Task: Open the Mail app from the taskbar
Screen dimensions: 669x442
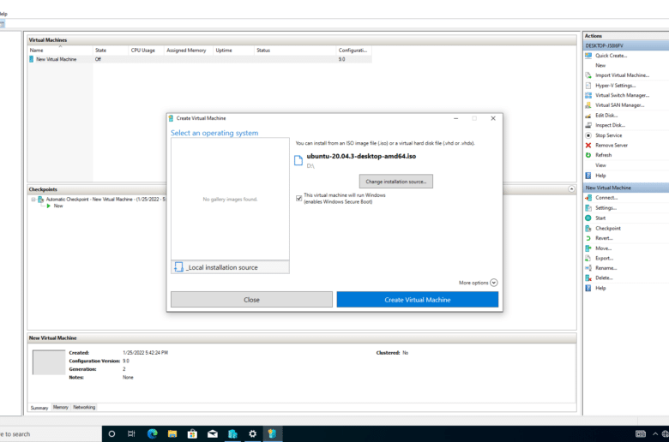Action: (x=213, y=434)
